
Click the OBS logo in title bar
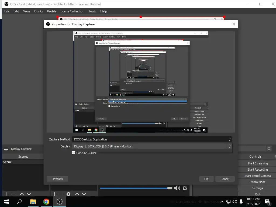pyautogui.click(x=6, y=4)
